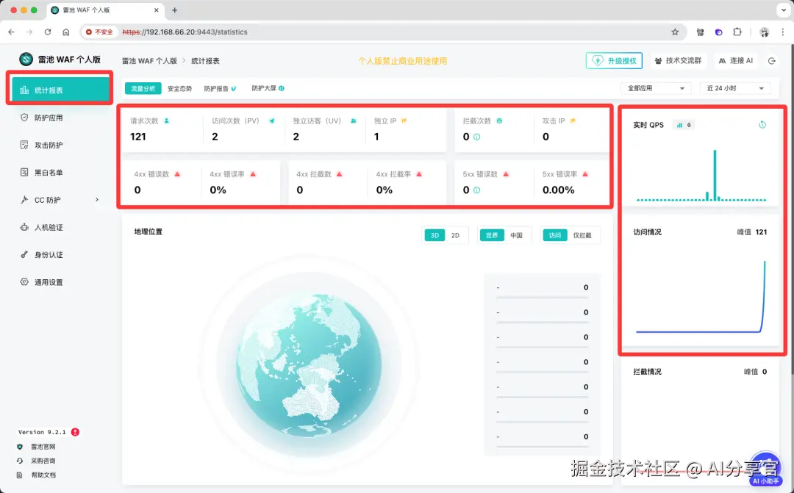Image resolution: width=794 pixels, height=493 pixels.
Task: Click the 4xx 错误率 warning icon
Action: point(253,174)
